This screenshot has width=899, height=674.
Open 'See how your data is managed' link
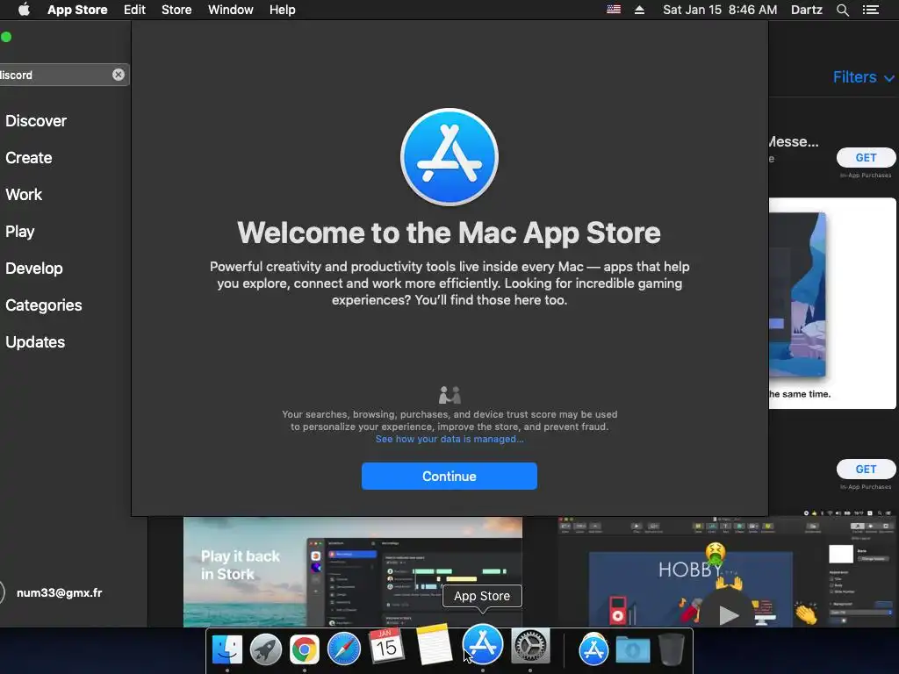point(449,439)
